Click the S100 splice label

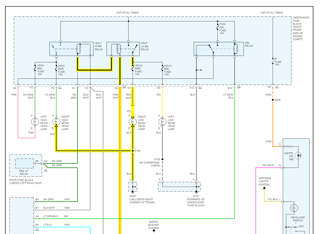pyautogui.click(x=138, y=151)
